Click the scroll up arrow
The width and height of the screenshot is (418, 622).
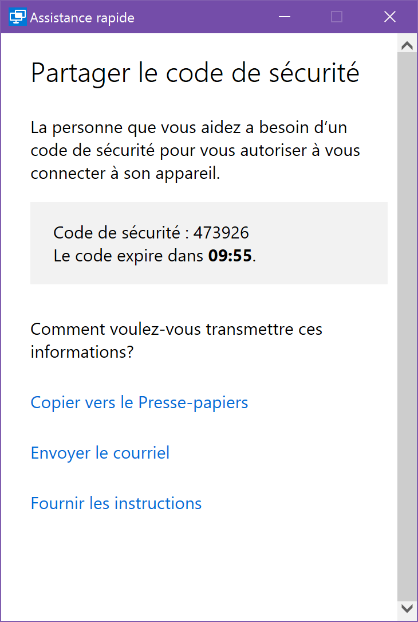coord(407,45)
